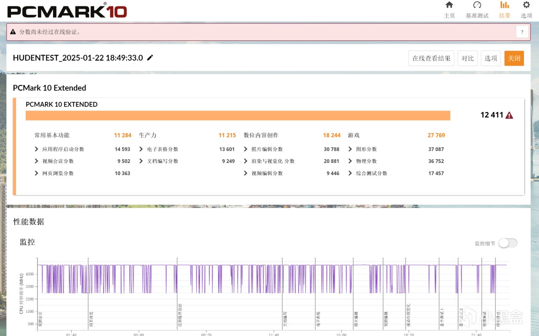This screenshot has width=539, height=336.
Task: Click the 游戏 score 27 769
Action: point(436,135)
